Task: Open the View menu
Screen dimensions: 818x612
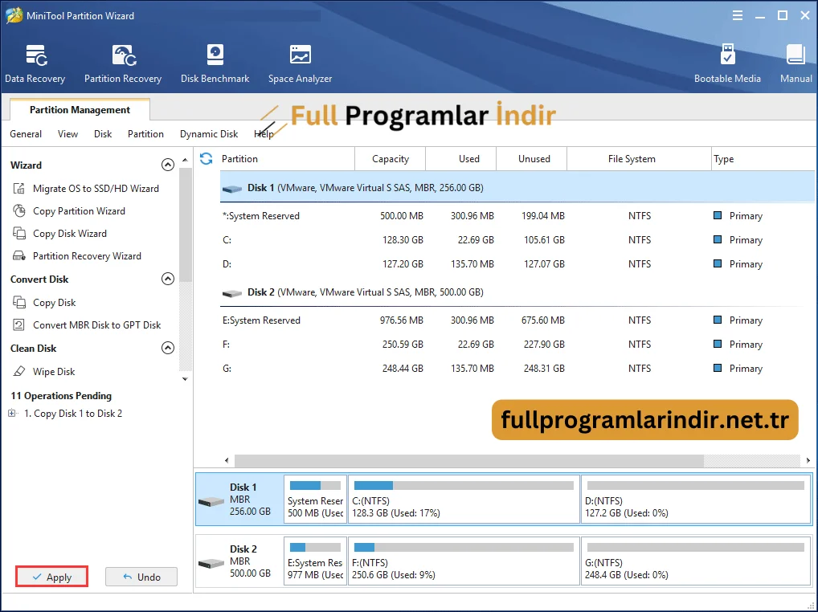Action: pos(67,134)
